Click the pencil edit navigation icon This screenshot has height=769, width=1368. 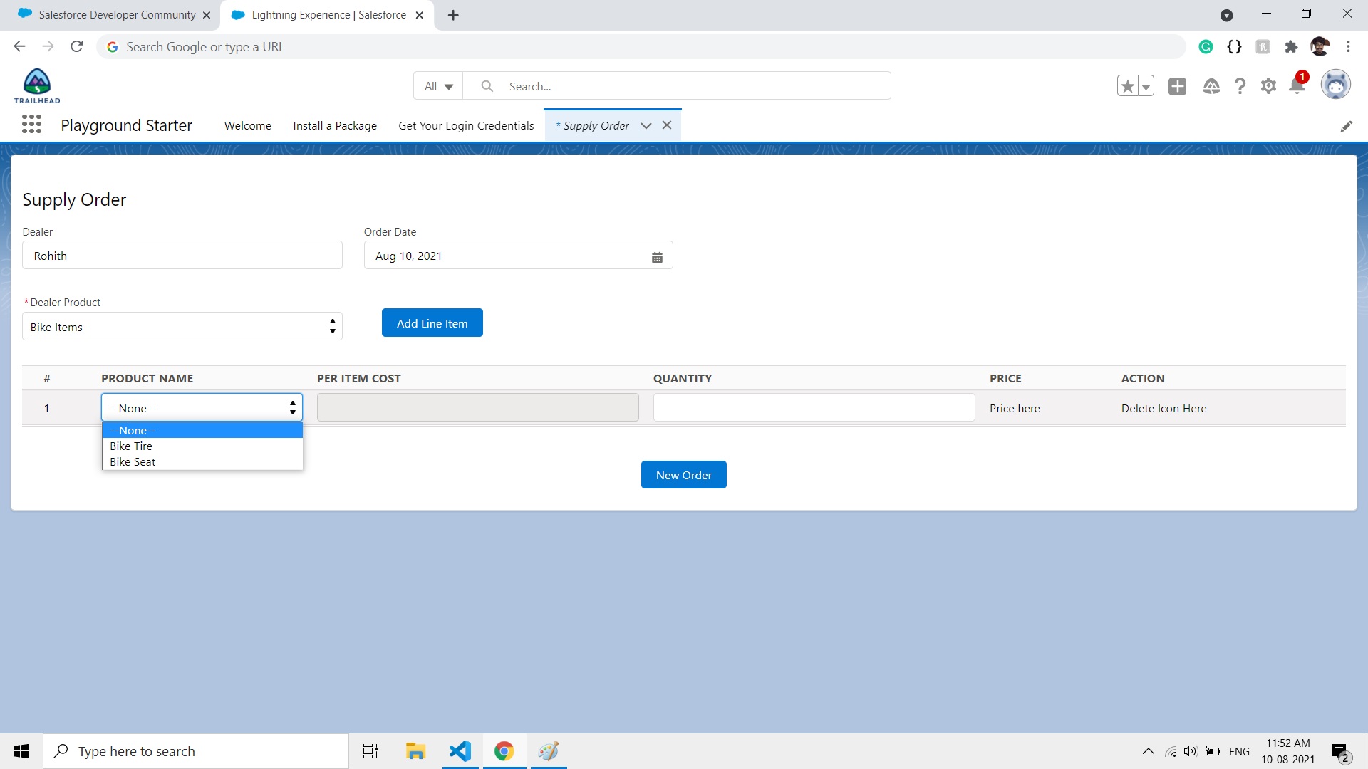click(1346, 126)
